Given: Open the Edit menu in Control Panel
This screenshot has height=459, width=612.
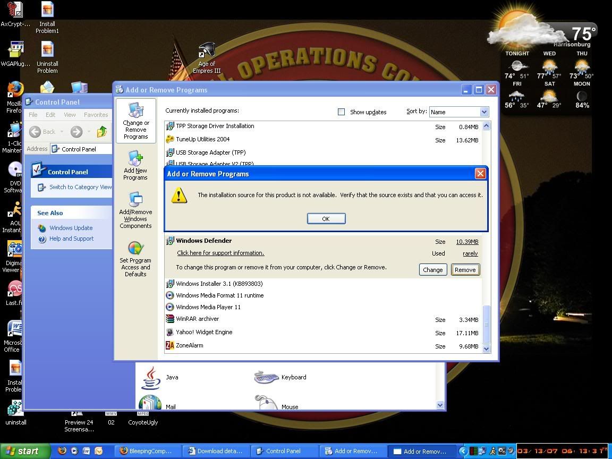Looking at the screenshot, I should (x=50, y=115).
